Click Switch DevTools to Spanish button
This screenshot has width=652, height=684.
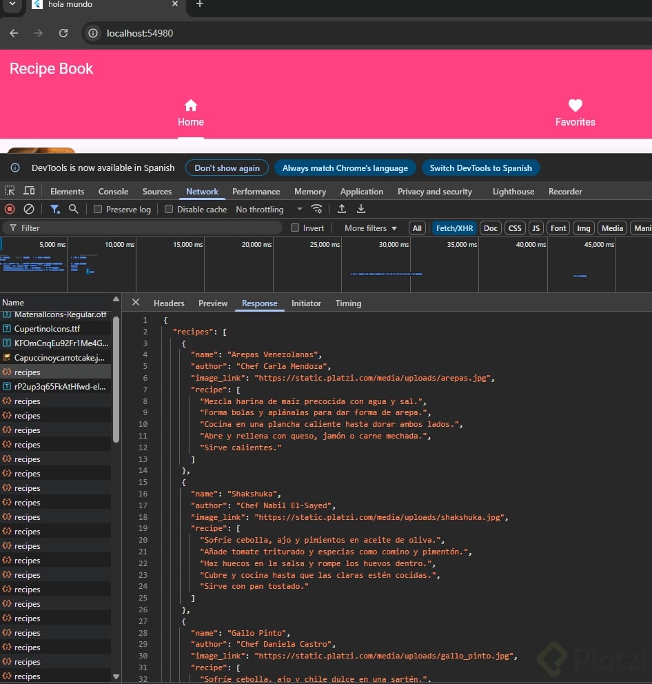click(x=480, y=168)
